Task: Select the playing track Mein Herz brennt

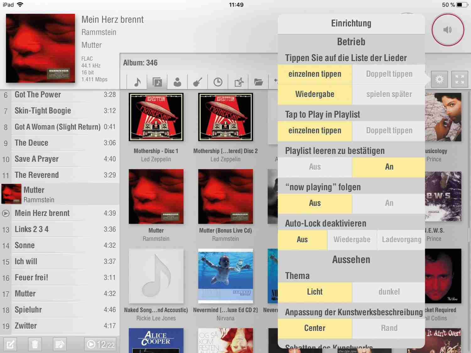Action: [60, 213]
